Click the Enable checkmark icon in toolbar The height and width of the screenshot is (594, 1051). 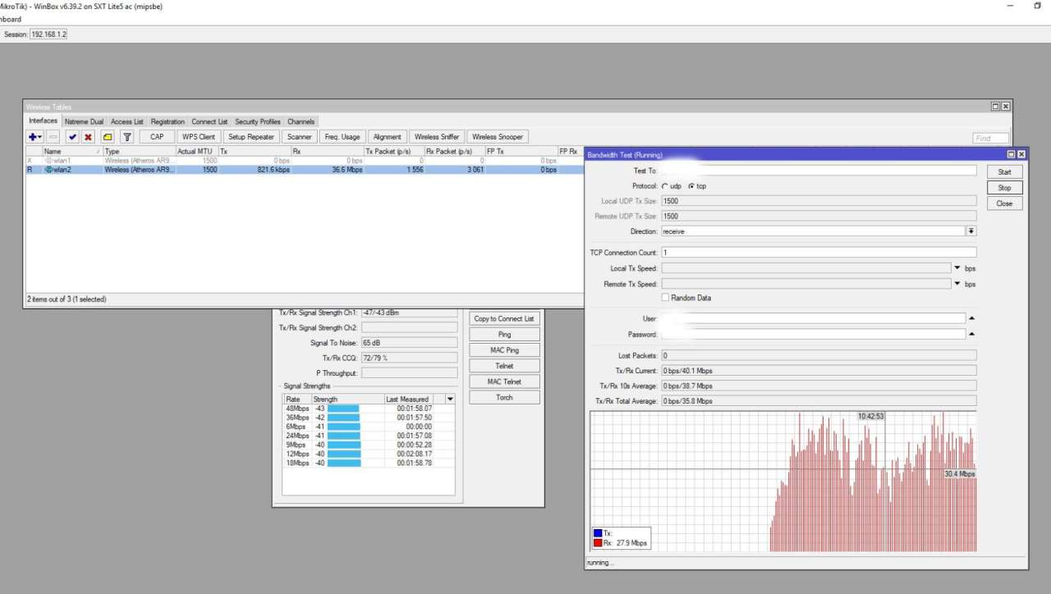[x=72, y=137]
